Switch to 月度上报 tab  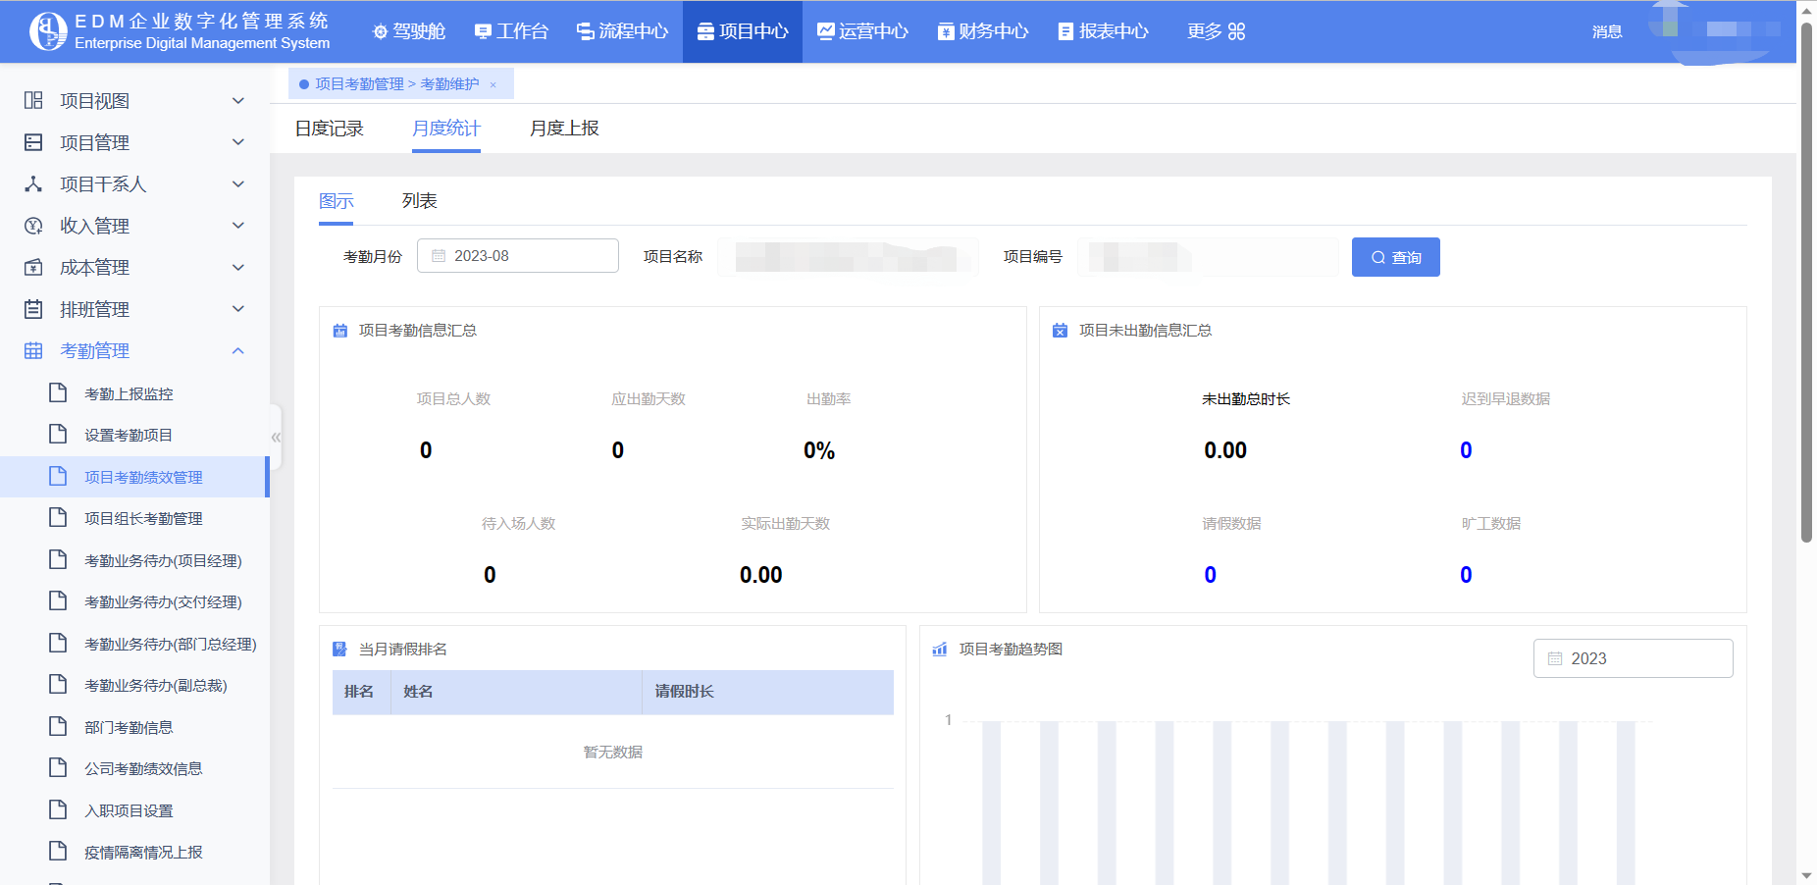(564, 129)
